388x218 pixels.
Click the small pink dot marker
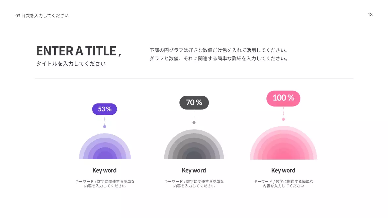point(283,119)
